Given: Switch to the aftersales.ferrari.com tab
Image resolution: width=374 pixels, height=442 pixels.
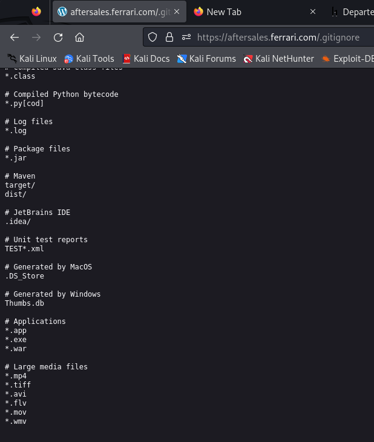Looking at the screenshot, I should (119, 12).
